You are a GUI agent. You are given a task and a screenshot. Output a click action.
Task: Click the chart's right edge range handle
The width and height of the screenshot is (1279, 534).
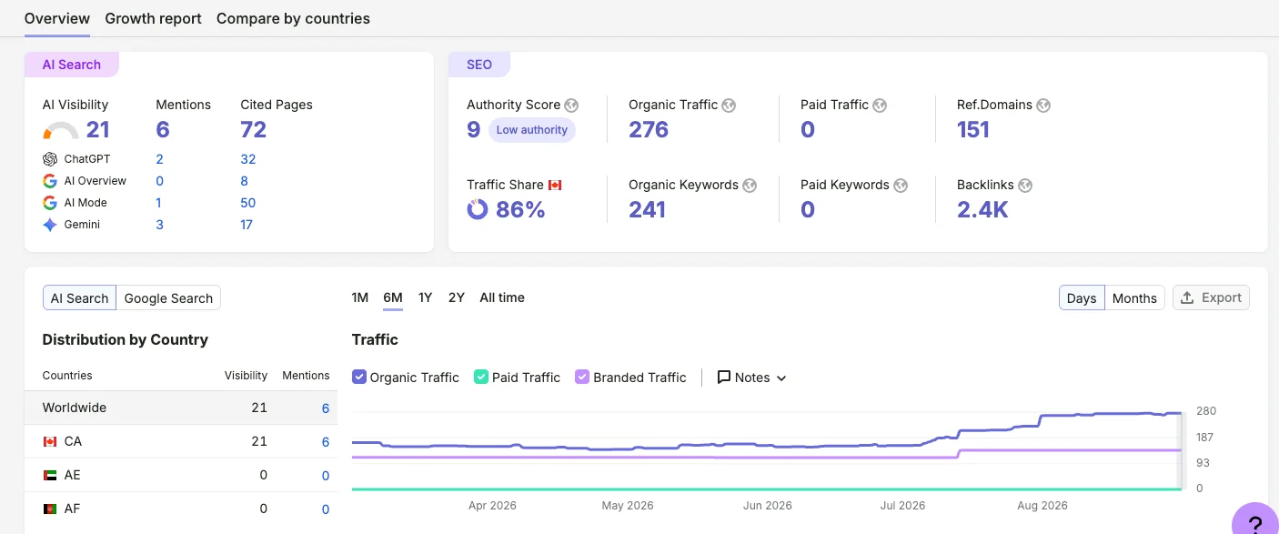tap(1181, 450)
